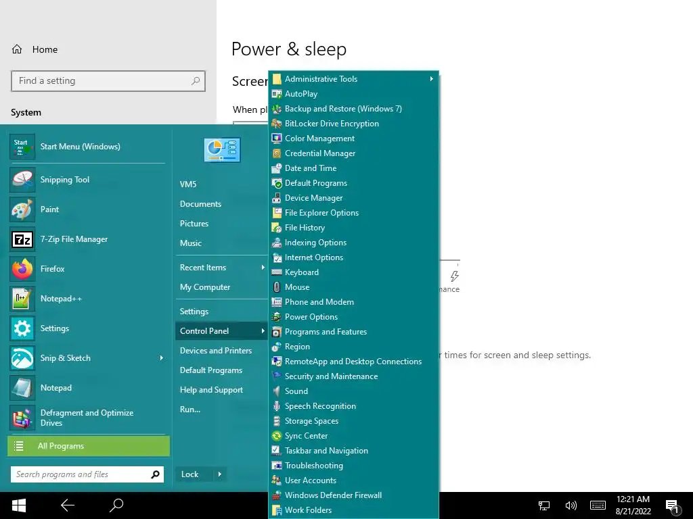Select Default Programs in start menu right column
Screen dimensions: 693x519
pos(211,370)
